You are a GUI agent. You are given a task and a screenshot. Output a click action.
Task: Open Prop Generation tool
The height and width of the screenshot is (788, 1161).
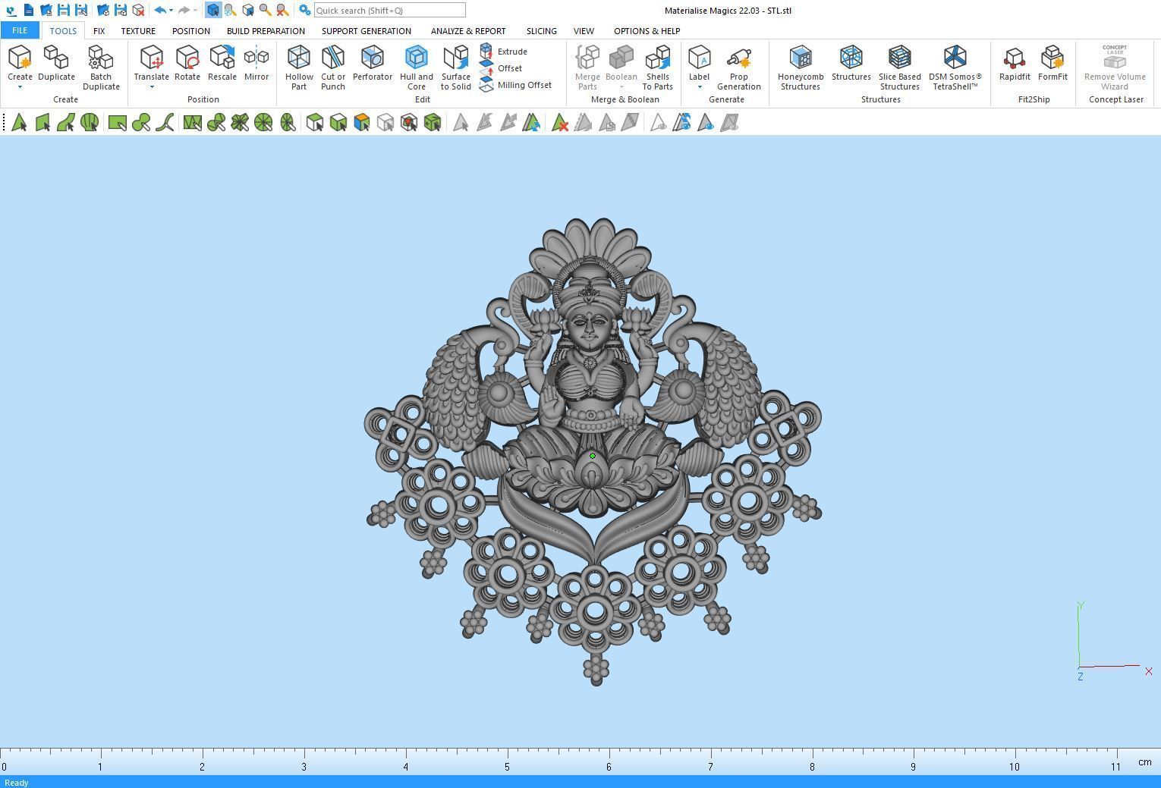(738, 67)
